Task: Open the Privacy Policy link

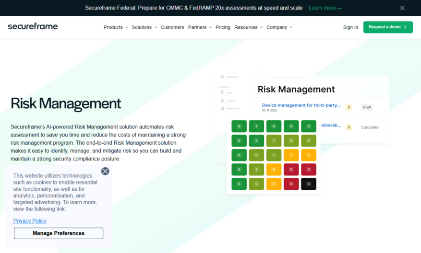Action: [x=30, y=221]
